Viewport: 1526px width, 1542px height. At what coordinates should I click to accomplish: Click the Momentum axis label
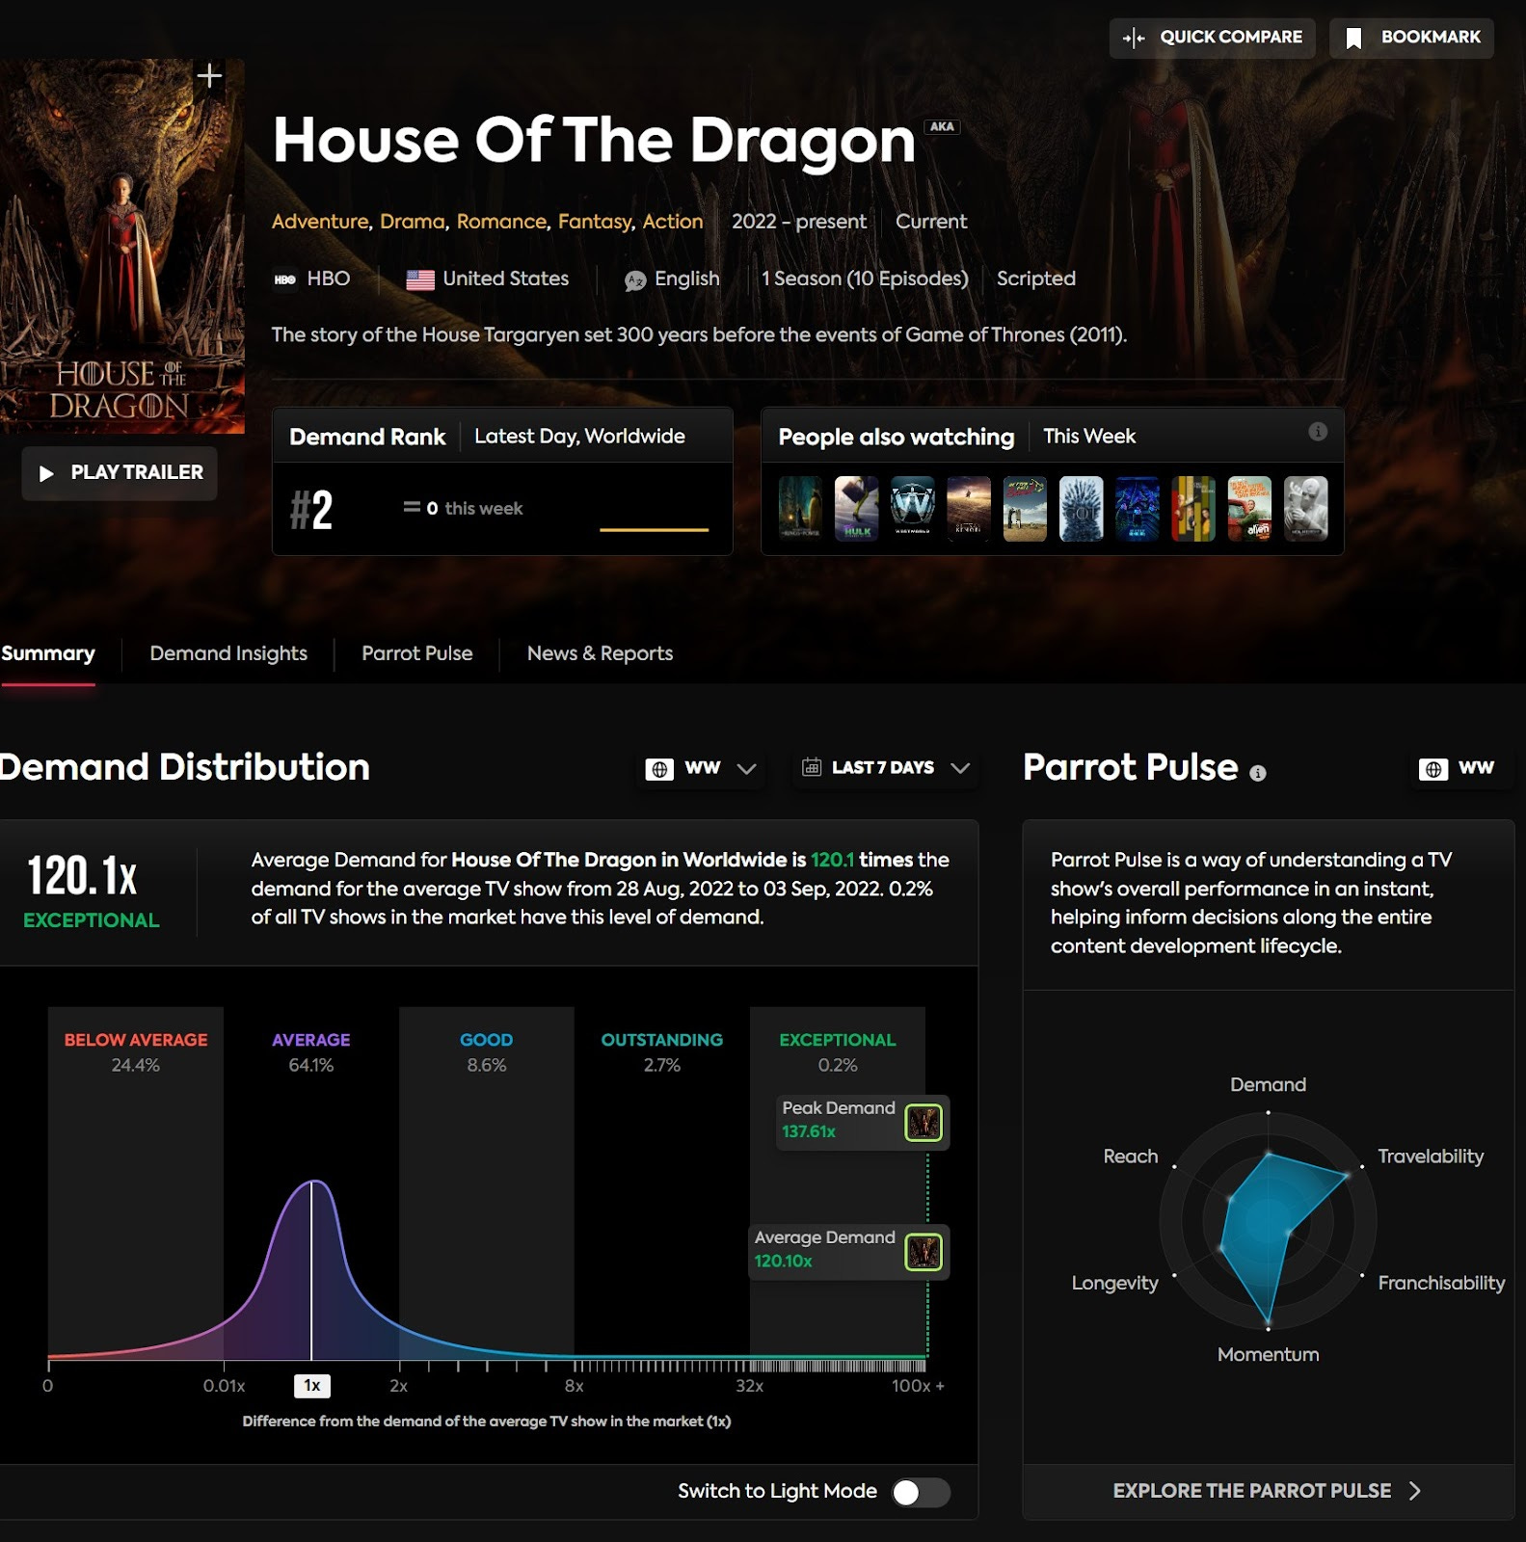point(1268,1354)
